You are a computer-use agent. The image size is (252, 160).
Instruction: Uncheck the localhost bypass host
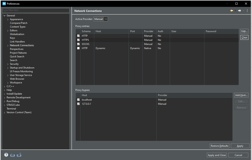(x=78, y=100)
